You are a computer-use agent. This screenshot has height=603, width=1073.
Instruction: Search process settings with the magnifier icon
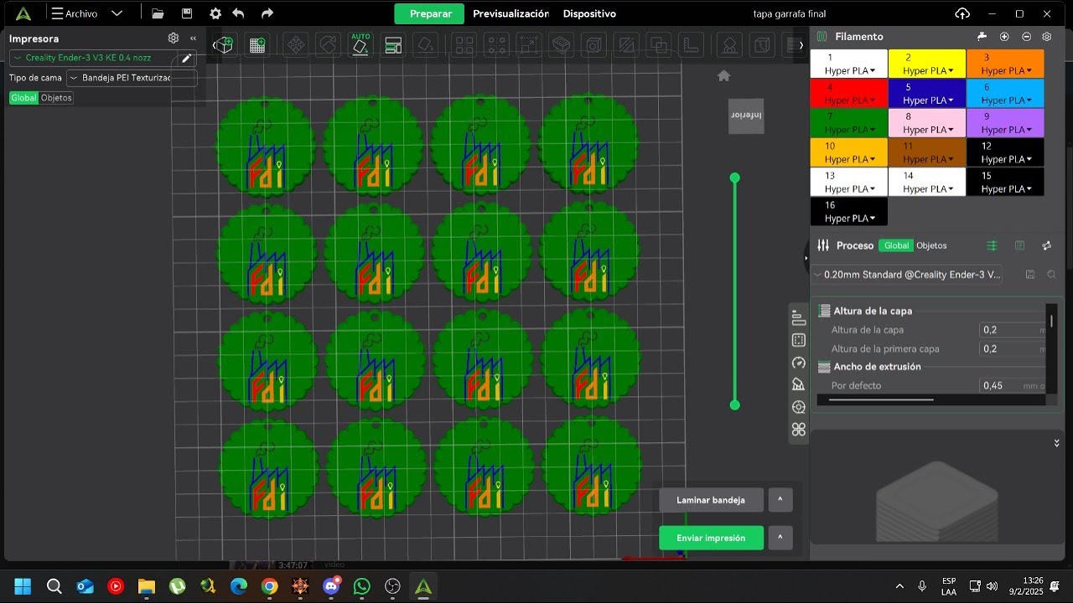pyautogui.click(x=1051, y=275)
